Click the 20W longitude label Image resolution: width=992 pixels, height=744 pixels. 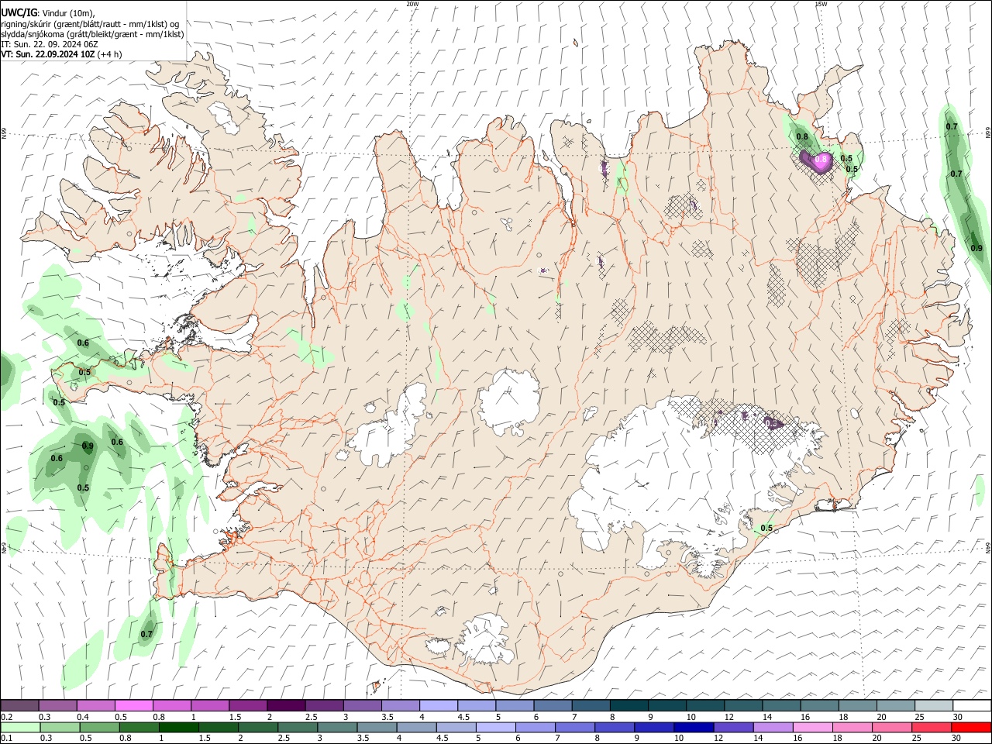point(412,4)
